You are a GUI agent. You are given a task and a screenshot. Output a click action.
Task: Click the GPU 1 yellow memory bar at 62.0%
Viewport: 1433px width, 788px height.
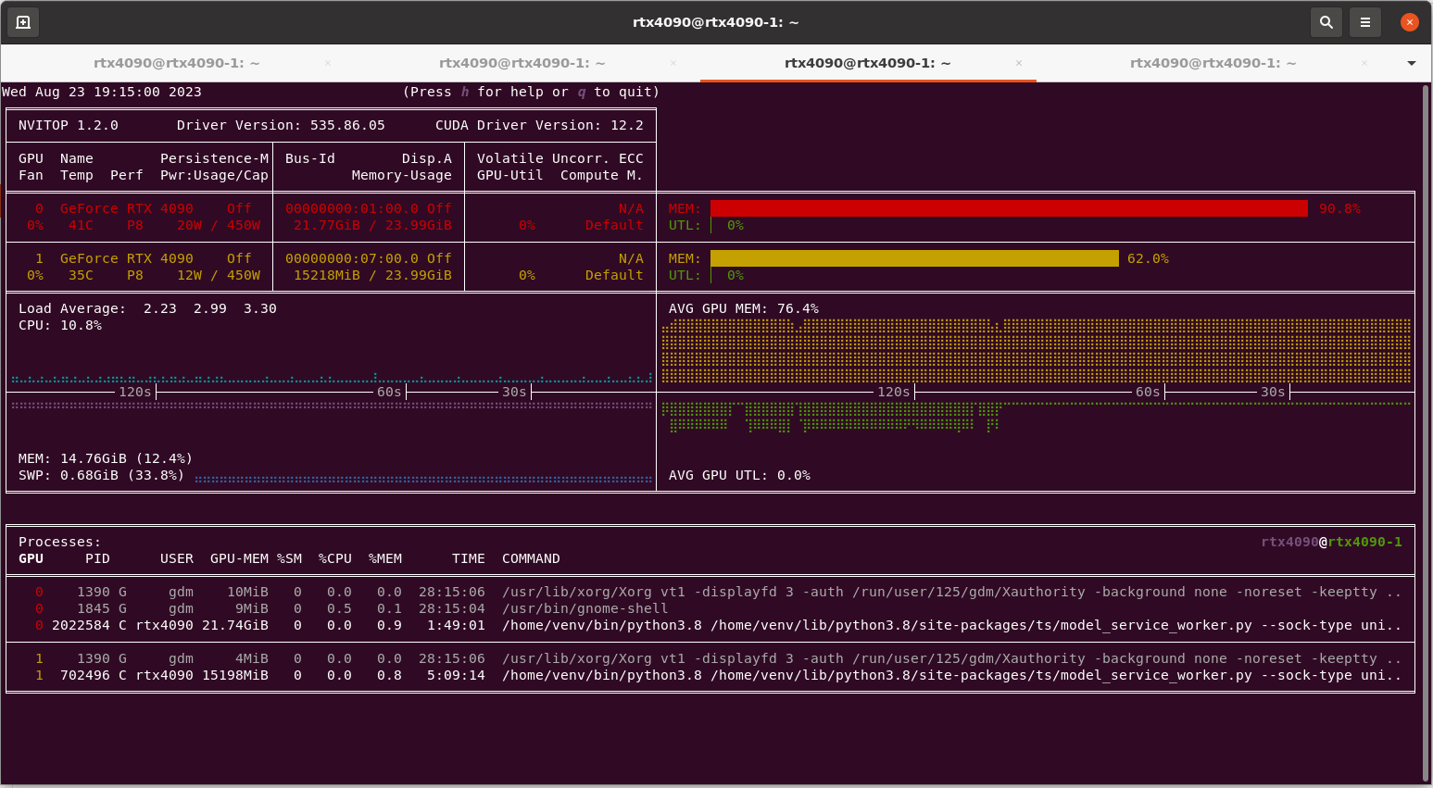912,258
